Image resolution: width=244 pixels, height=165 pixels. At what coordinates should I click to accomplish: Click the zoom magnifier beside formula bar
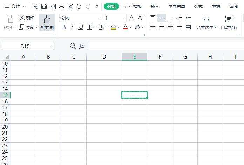[73, 46]
